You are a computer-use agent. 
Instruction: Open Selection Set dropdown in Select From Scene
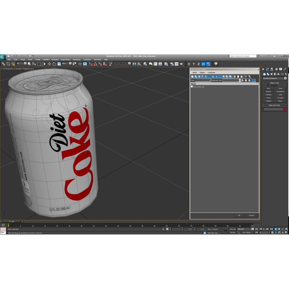click(x=240, y=80)
